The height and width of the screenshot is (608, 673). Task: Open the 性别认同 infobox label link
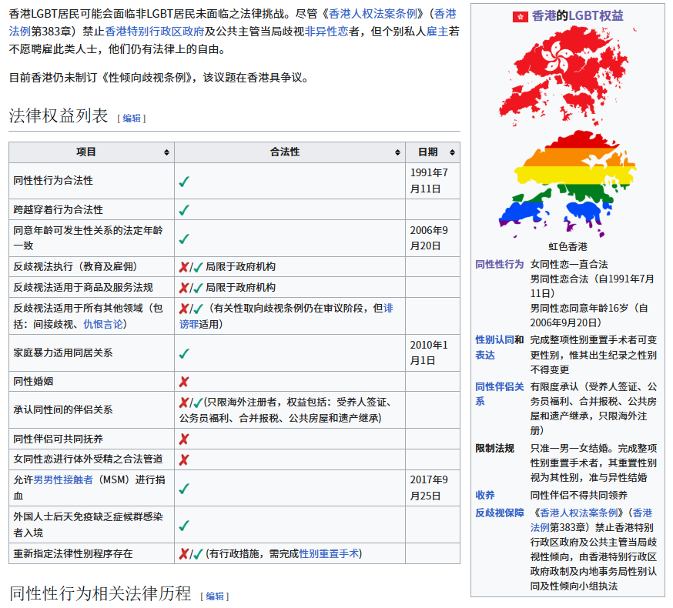494,340
